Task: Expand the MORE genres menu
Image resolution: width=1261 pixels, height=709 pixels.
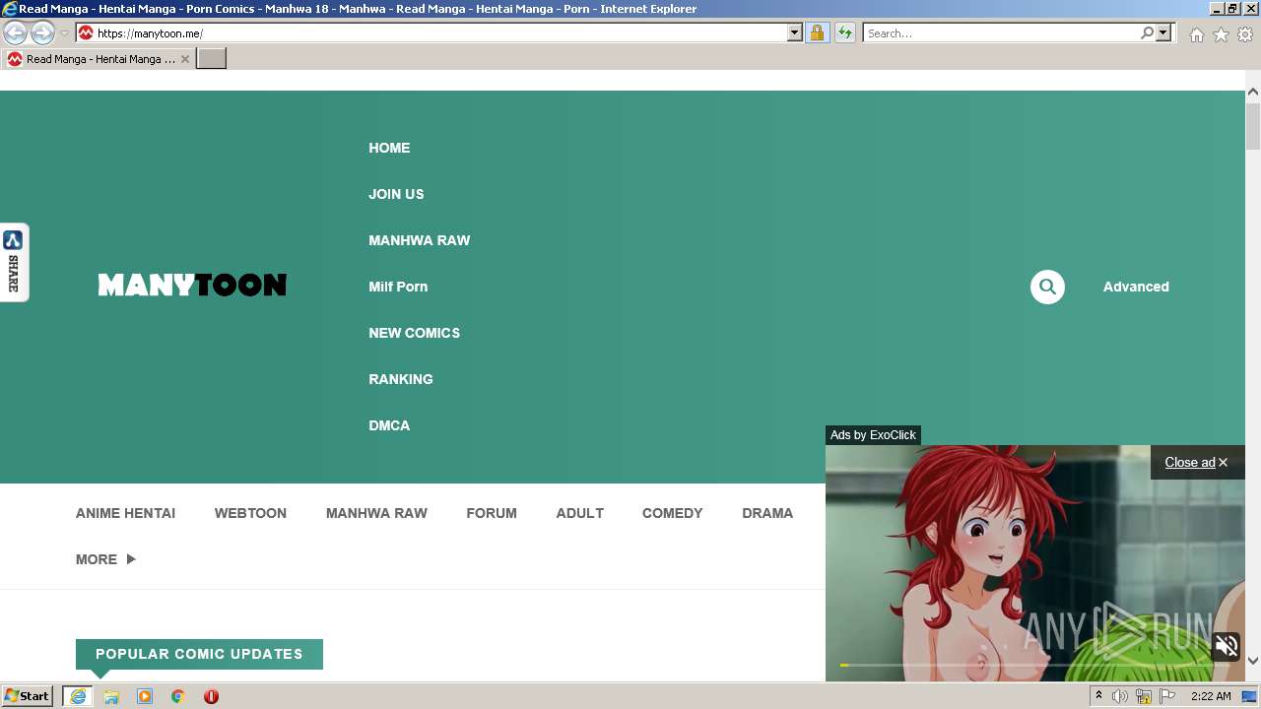Action: [x=105, y=559]
